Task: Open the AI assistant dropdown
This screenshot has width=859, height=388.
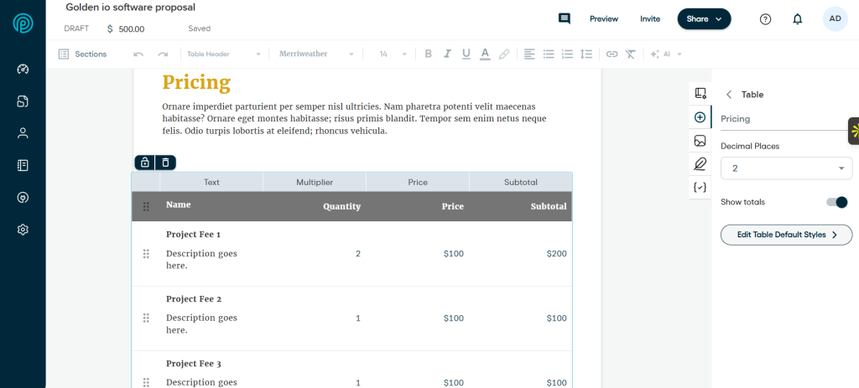Action: (x=665, y=54)
